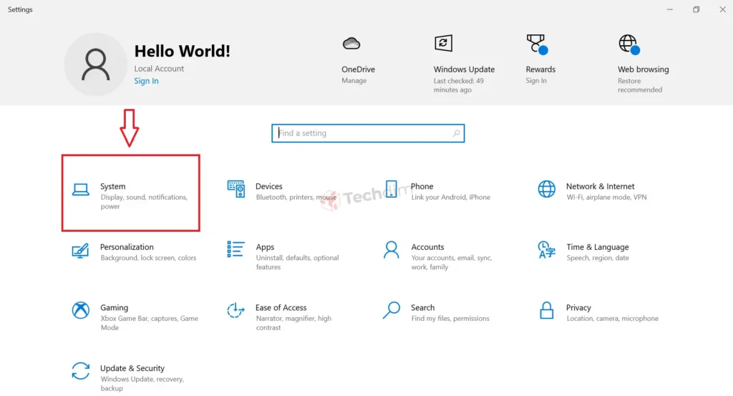The width and height of the screenshot is (733, 396).
Task: Click the Apps list icon
Action: [x=236, y=249]
